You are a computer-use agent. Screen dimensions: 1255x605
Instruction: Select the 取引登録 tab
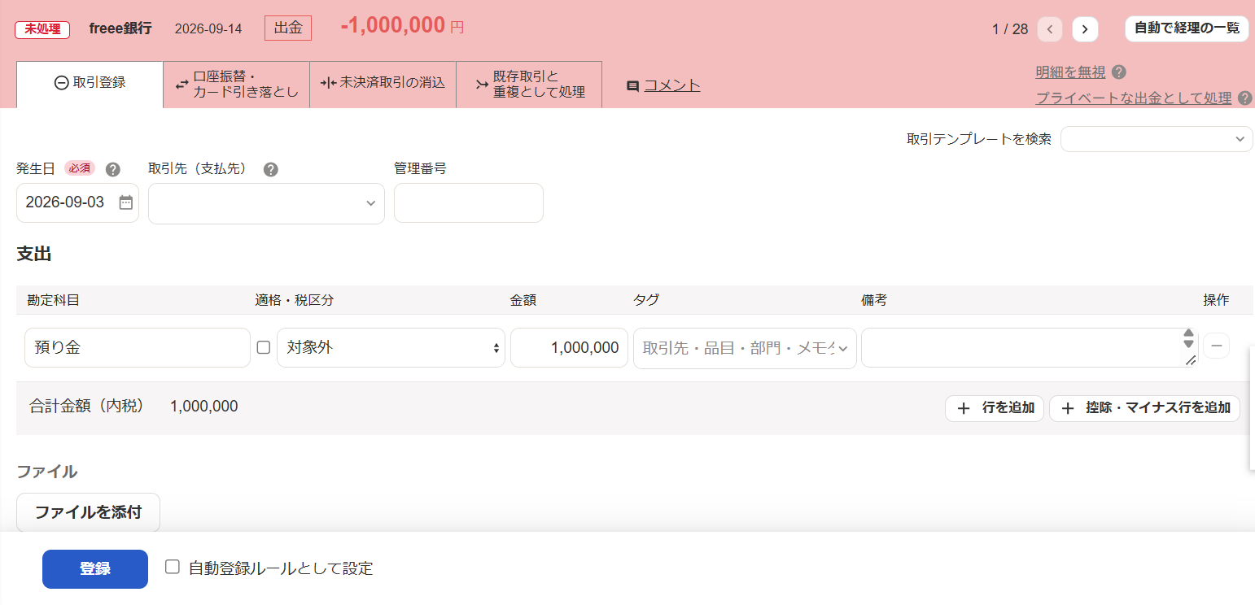click(90, 83)
